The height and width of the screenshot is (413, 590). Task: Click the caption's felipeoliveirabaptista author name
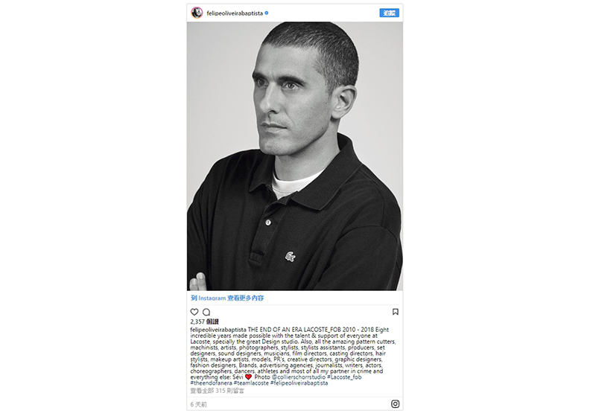[x=218, y=330]
